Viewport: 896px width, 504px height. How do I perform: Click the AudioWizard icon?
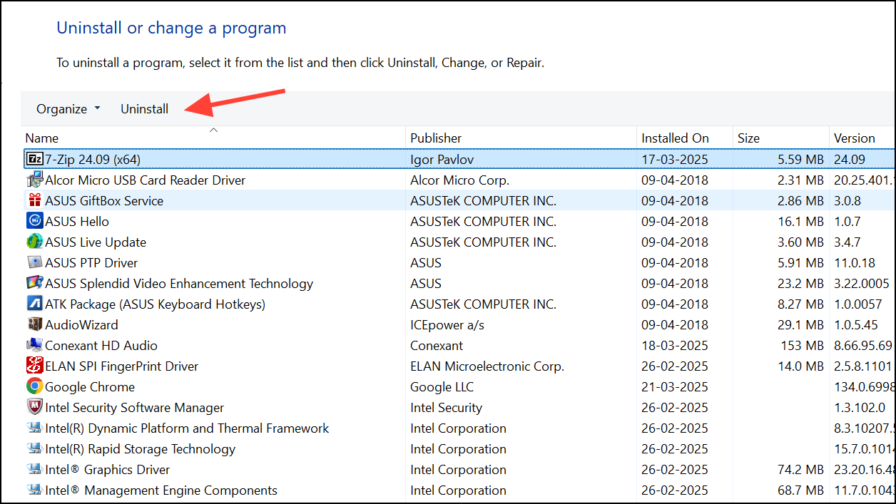[34, 324]
